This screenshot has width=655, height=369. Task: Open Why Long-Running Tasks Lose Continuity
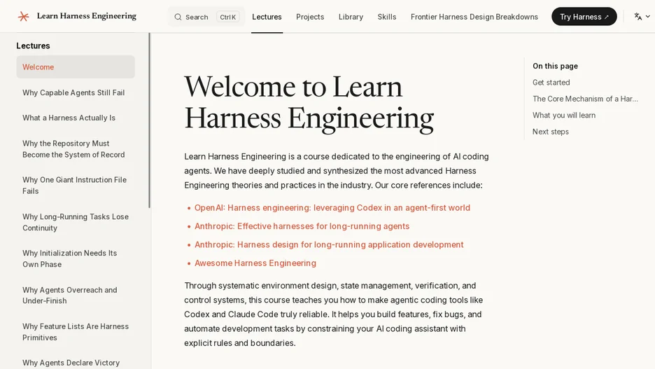tap(76, 222)
